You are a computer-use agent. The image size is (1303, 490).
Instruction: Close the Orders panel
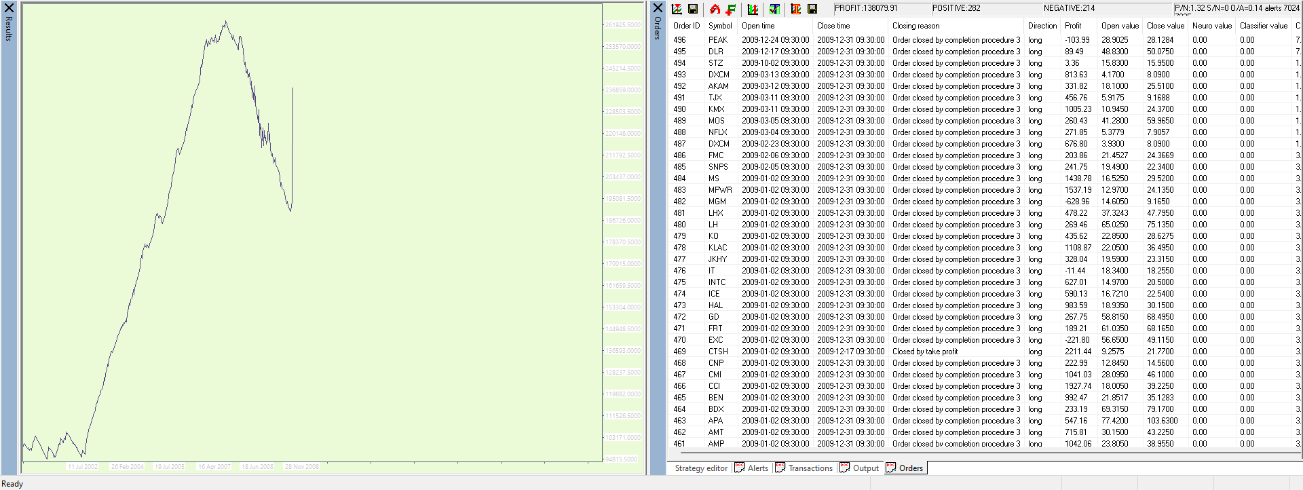click(657, 8)
